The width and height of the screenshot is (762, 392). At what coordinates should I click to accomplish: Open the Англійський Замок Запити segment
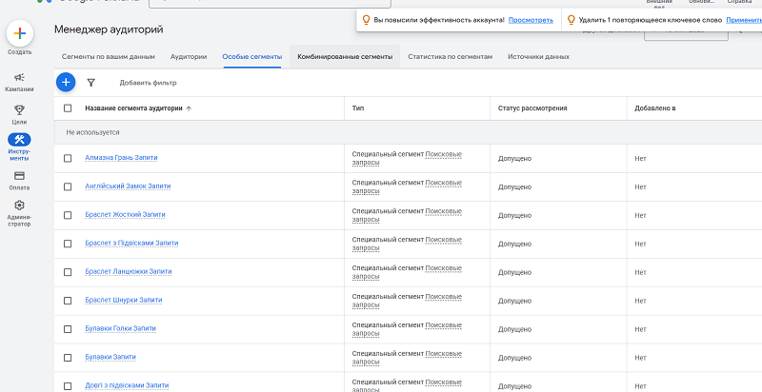pos(128,186)
